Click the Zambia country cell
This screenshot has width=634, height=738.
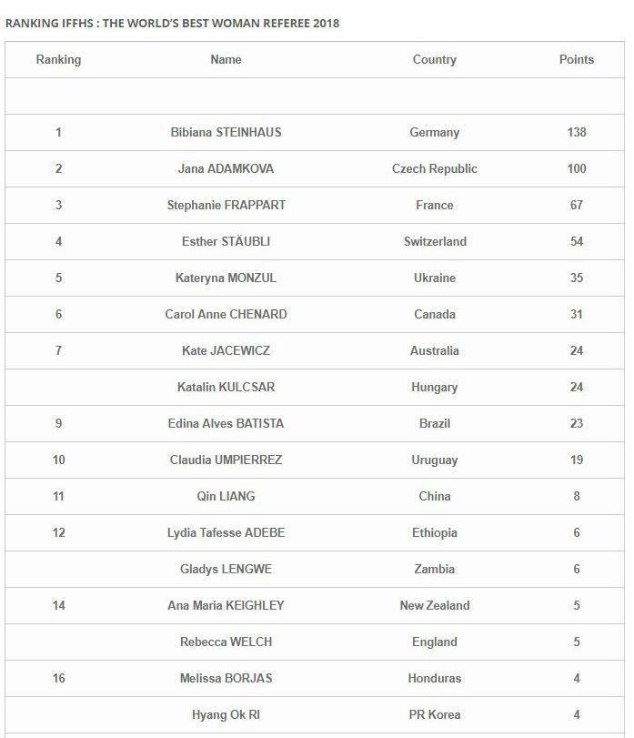tap(434, 570)
